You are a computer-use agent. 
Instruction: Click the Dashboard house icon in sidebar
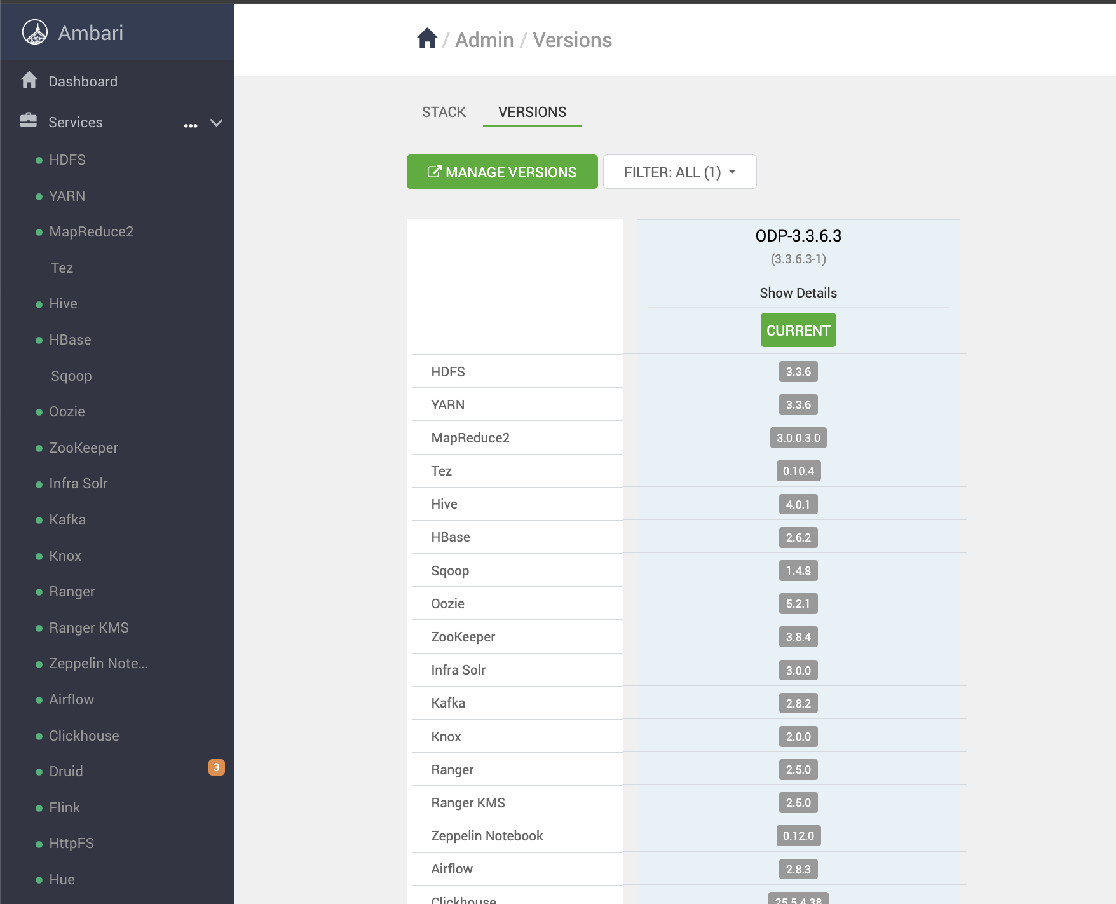coord(29,80)
